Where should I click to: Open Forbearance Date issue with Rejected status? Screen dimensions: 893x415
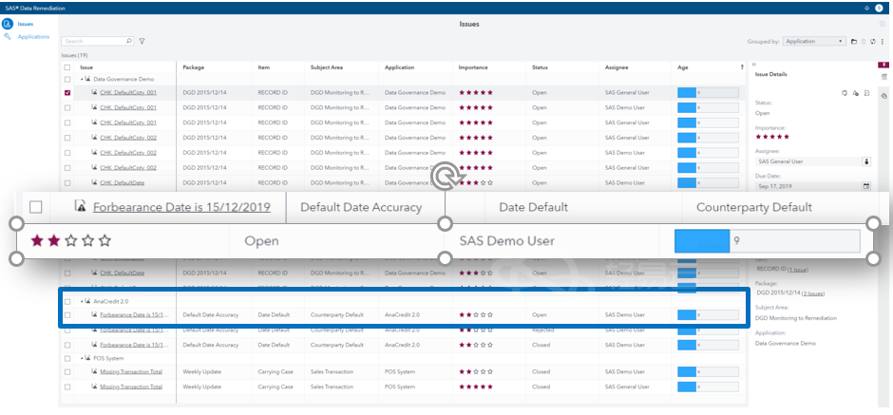pyautogui.click(x=134, y=330)
